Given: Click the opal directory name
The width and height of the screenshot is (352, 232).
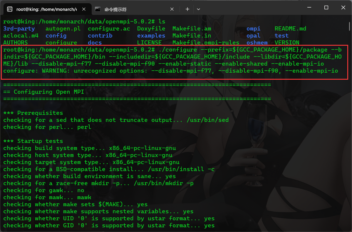Looking at the screenshot, I should (x=254, y=35).
